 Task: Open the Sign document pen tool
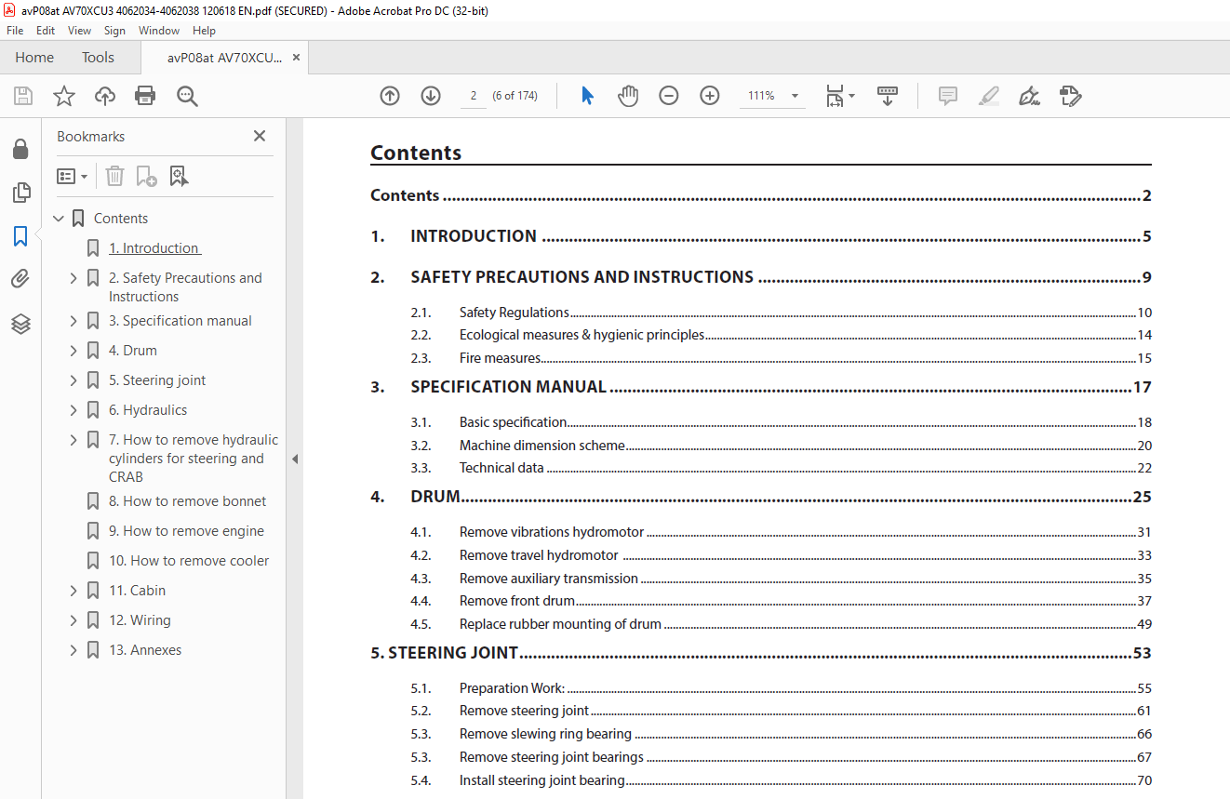(1029, 96)
